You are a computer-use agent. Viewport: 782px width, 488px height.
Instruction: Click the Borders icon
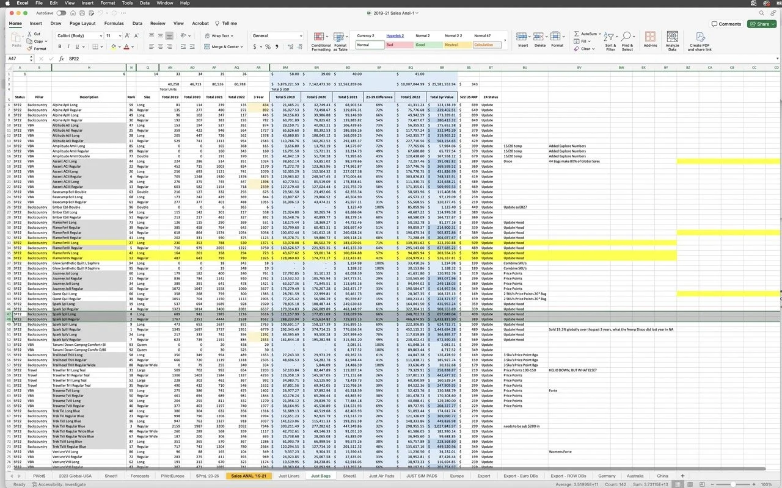tap(96, 47)
